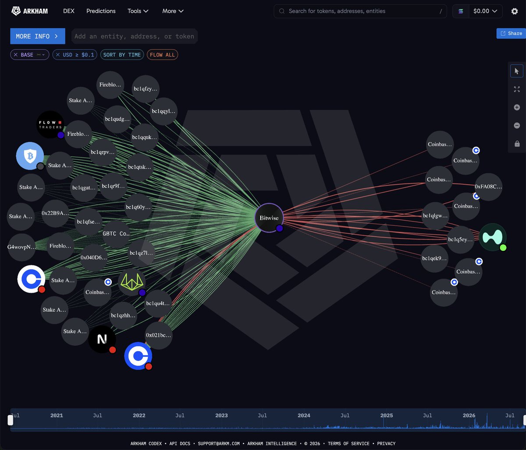526x450 pixels.
Task: Click the 2022 mark on the timeline
Action: [139, 415]
